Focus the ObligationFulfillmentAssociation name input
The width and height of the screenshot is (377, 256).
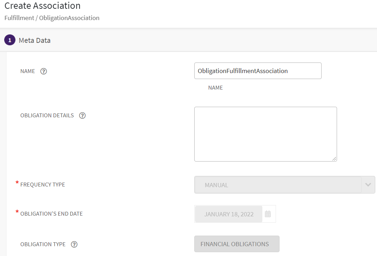coord(258,71)
